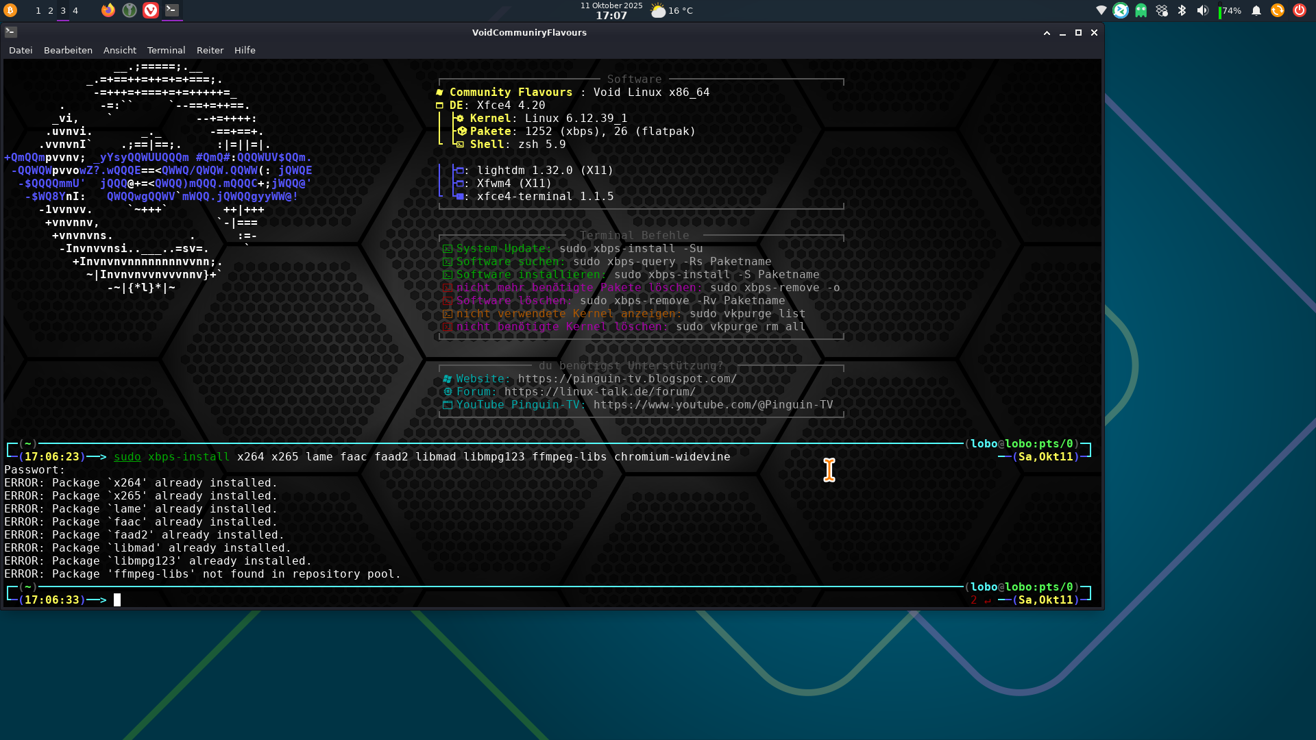Click the linux-talk.de forum URL
Screen dimensions: 1316x740
point(600,392)
